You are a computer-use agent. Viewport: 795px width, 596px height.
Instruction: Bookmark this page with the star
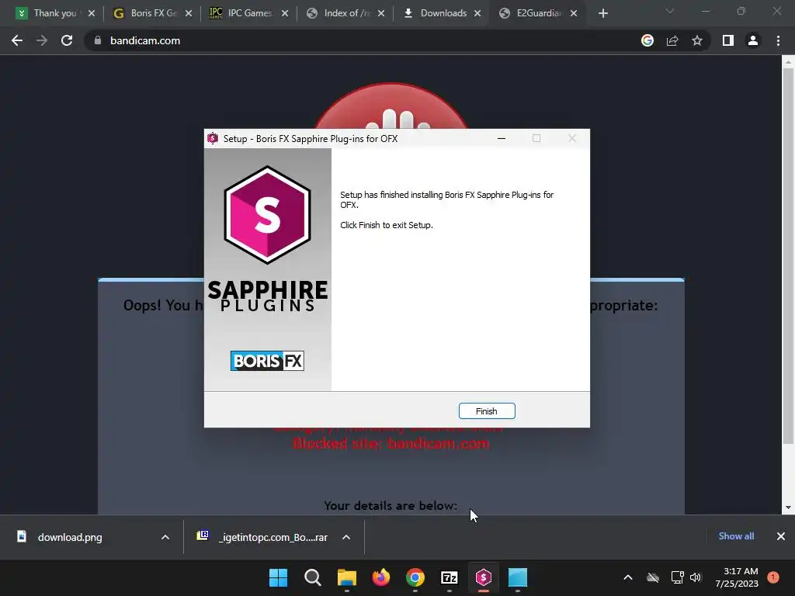(x=697, y=40)
